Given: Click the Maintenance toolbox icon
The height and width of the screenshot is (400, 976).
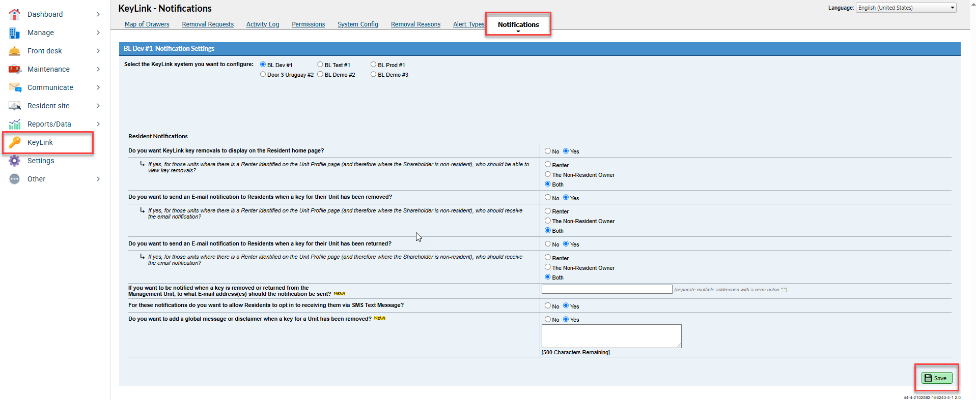Looking at the screenshot, I should [x=15, y=69].
